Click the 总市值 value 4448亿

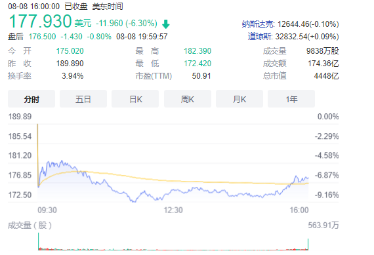(x=326, y=76)
